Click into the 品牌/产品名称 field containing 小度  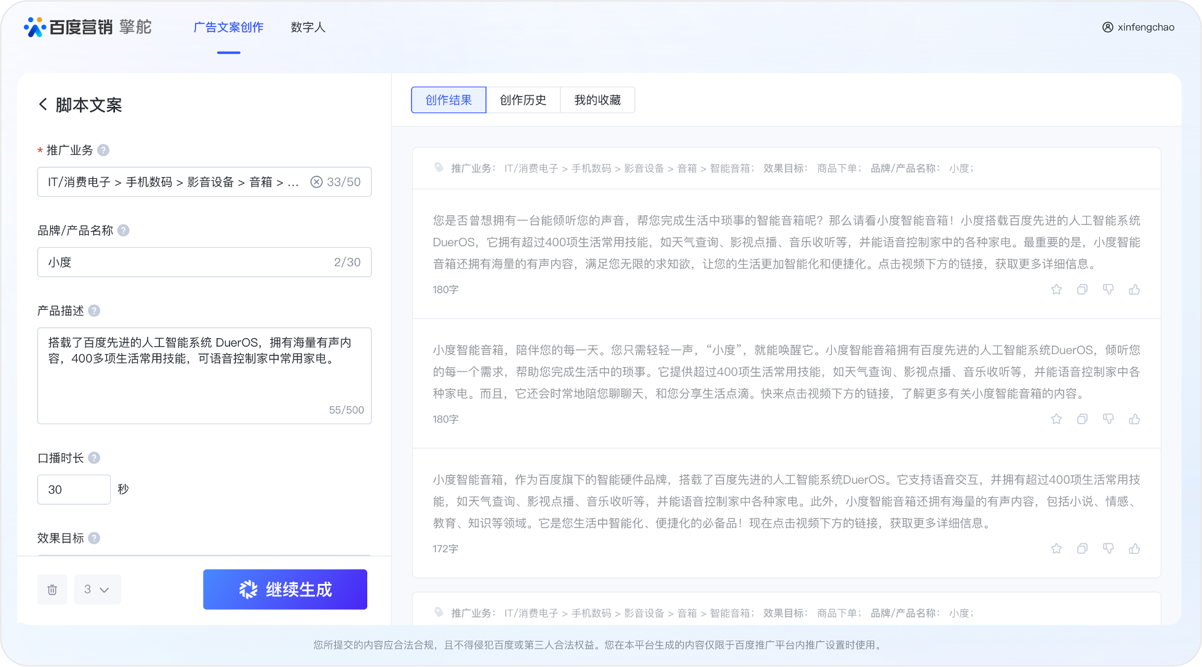tap(204, 262)
